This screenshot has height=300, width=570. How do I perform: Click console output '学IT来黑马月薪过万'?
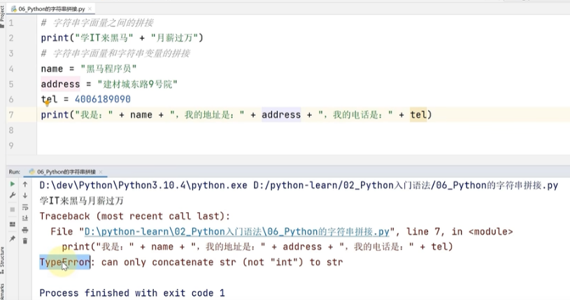(81, 201)
